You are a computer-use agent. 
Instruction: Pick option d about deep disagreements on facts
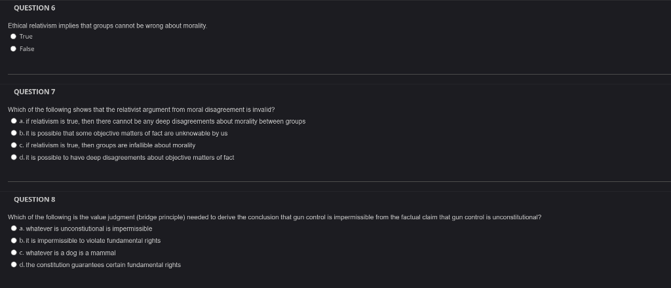(14, 157)
